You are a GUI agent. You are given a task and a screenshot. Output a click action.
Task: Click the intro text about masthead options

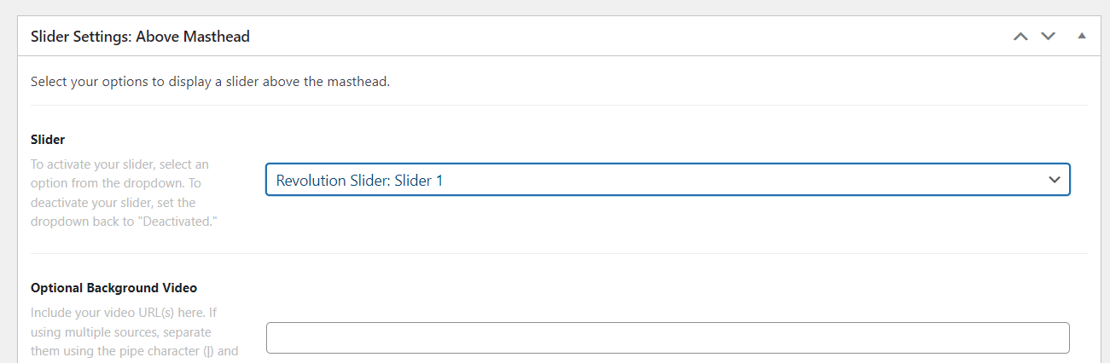(x=210, y=82)
